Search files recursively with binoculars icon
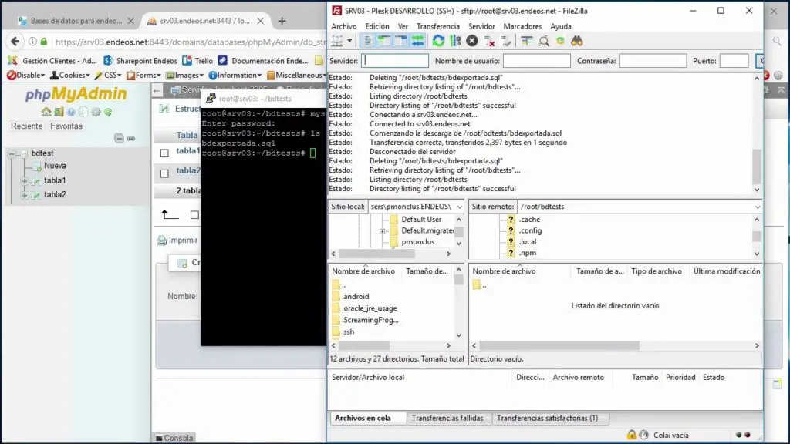 point(577,41)
